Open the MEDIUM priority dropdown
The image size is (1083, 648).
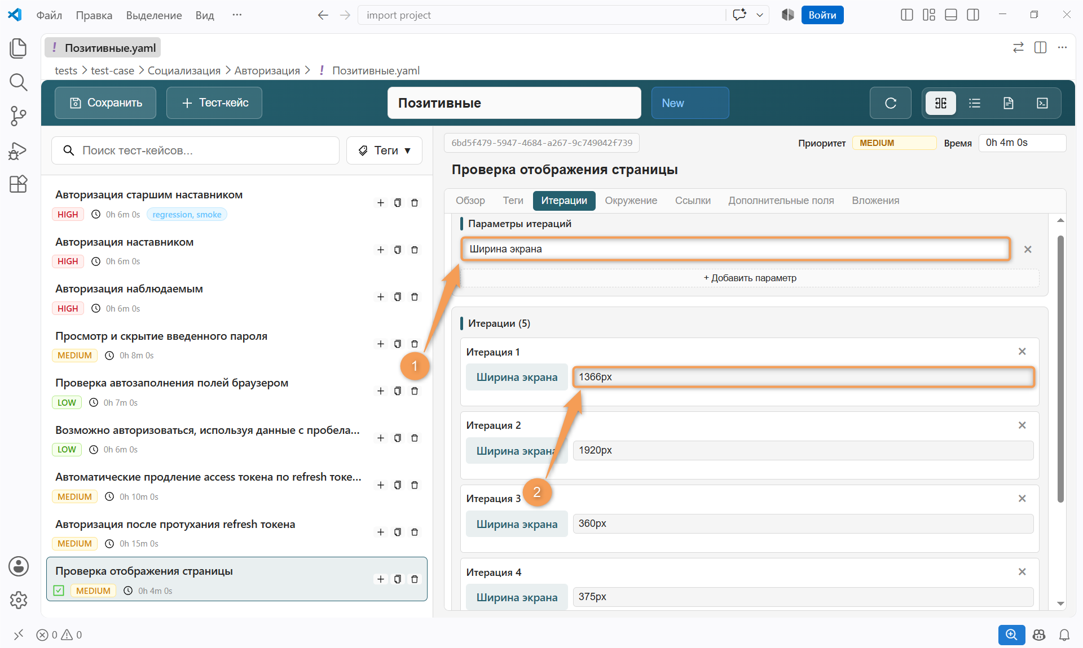coord(893,143)
